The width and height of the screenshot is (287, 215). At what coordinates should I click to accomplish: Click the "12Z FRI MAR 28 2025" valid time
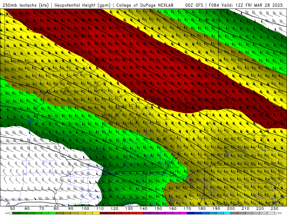(x=259, y=5)
